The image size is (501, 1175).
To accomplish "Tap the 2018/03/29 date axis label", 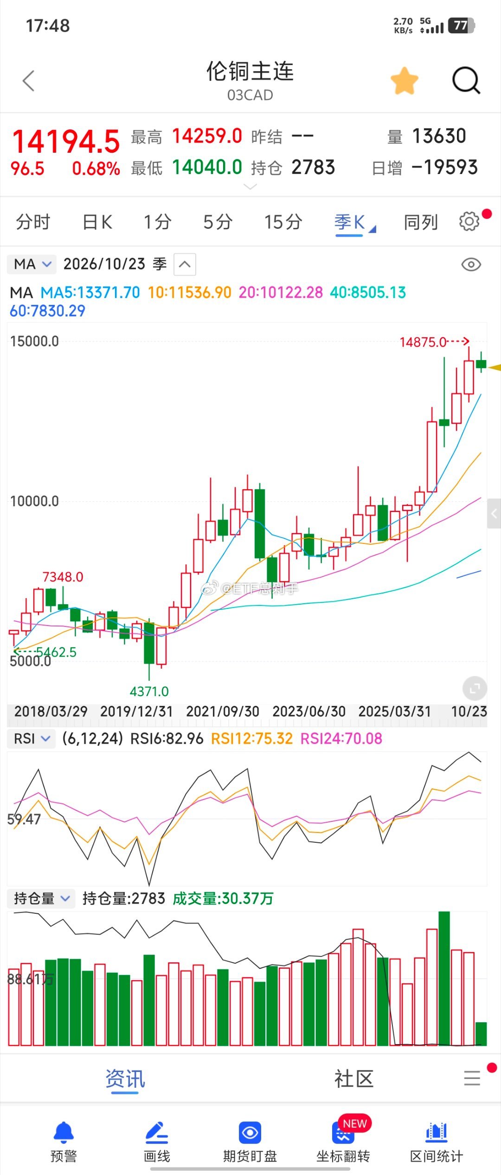I will pos(51,711).
